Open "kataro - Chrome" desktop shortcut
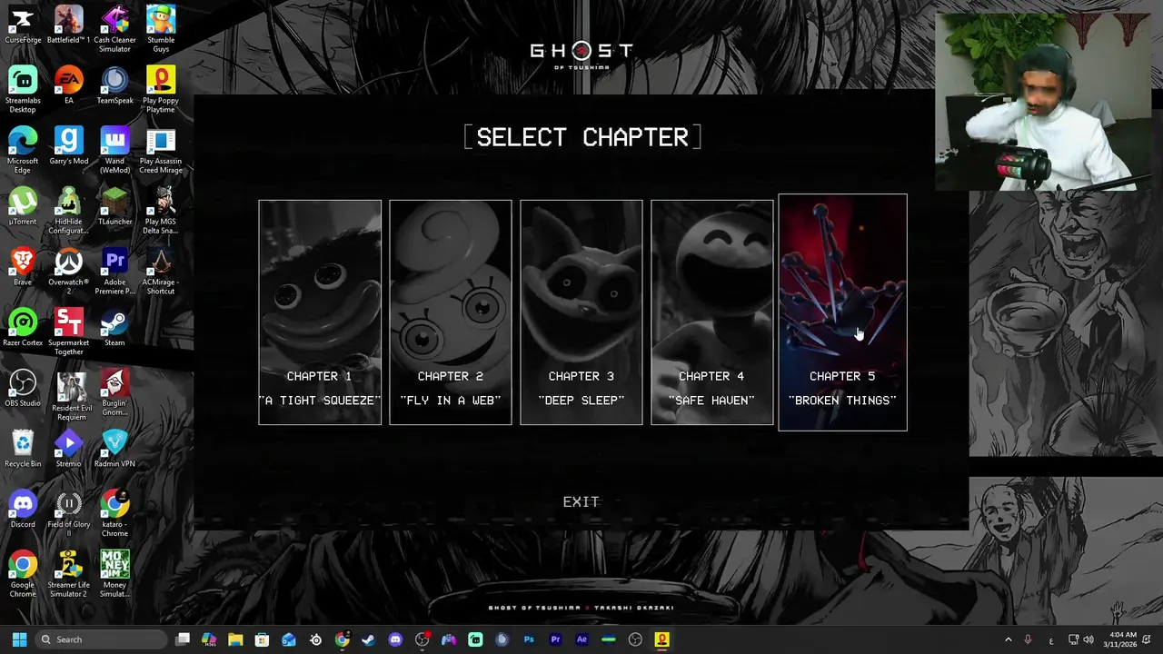 click(x=114, y=513)
